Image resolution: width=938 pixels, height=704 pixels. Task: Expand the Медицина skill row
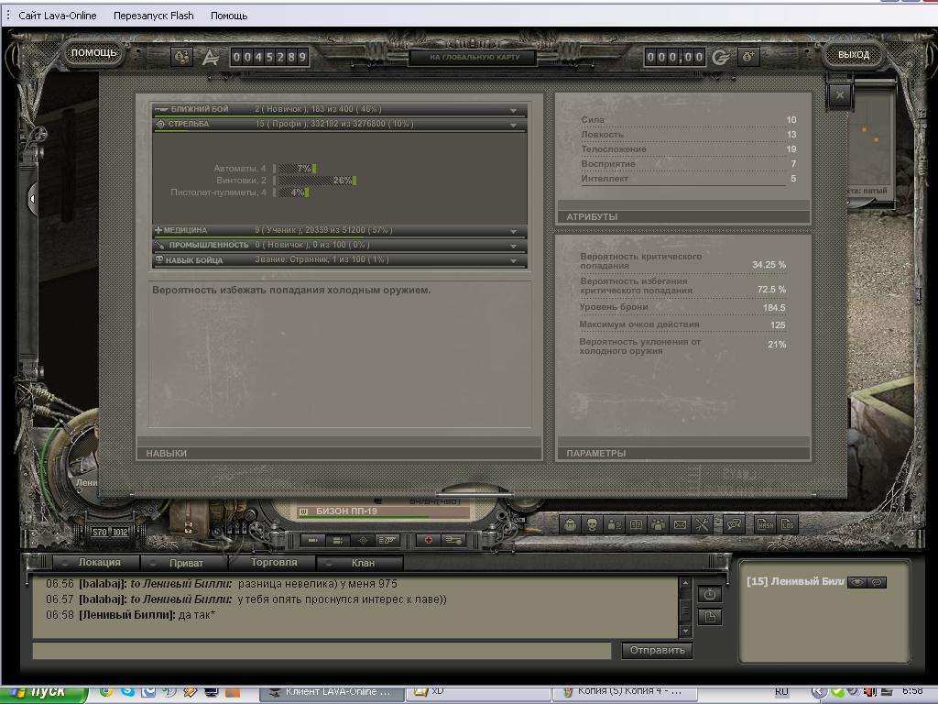514,231
